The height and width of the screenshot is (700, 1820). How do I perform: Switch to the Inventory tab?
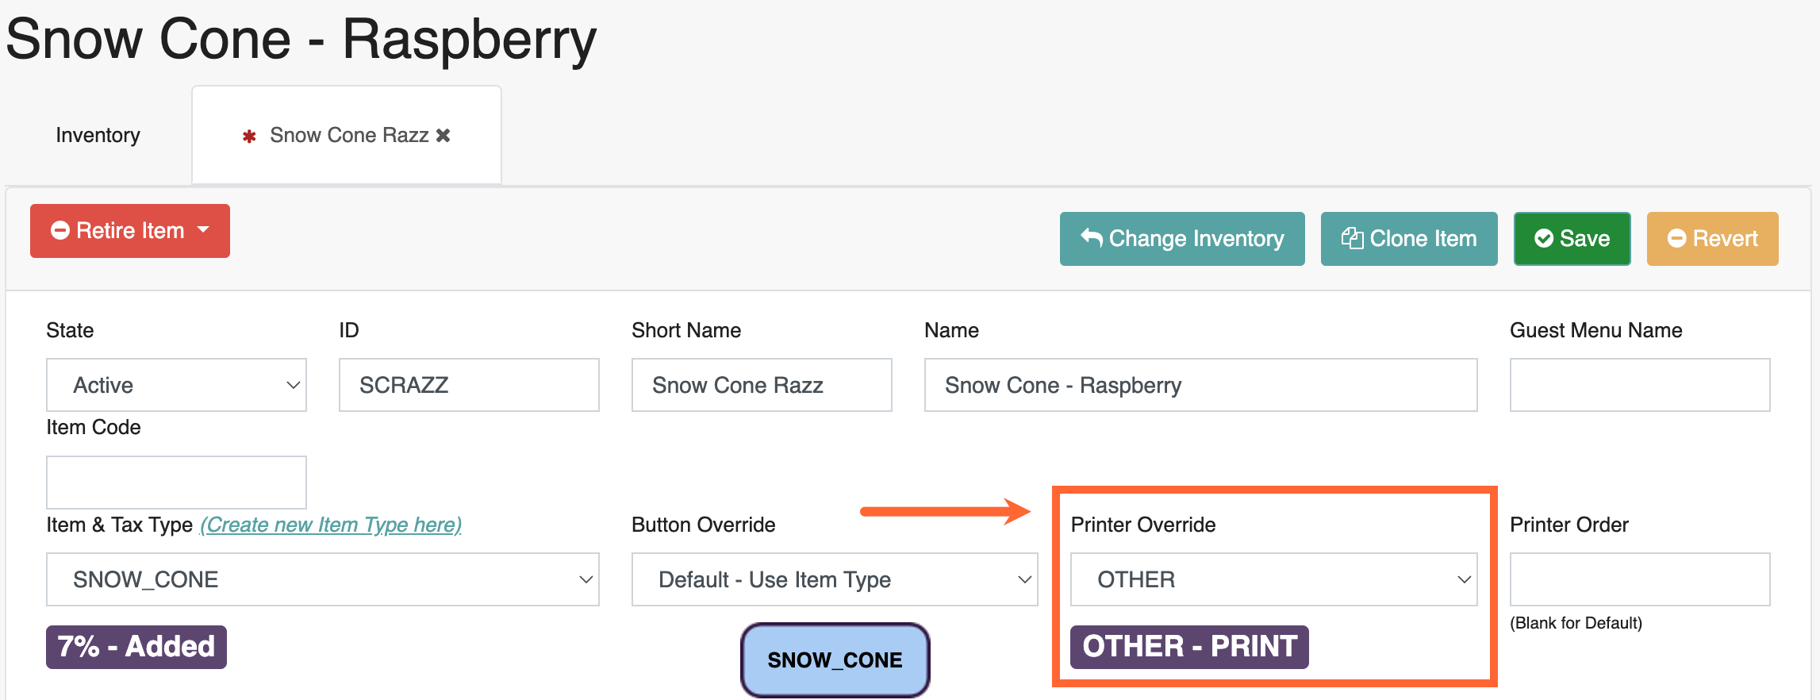pyautogui.click(x=98, y=135)
